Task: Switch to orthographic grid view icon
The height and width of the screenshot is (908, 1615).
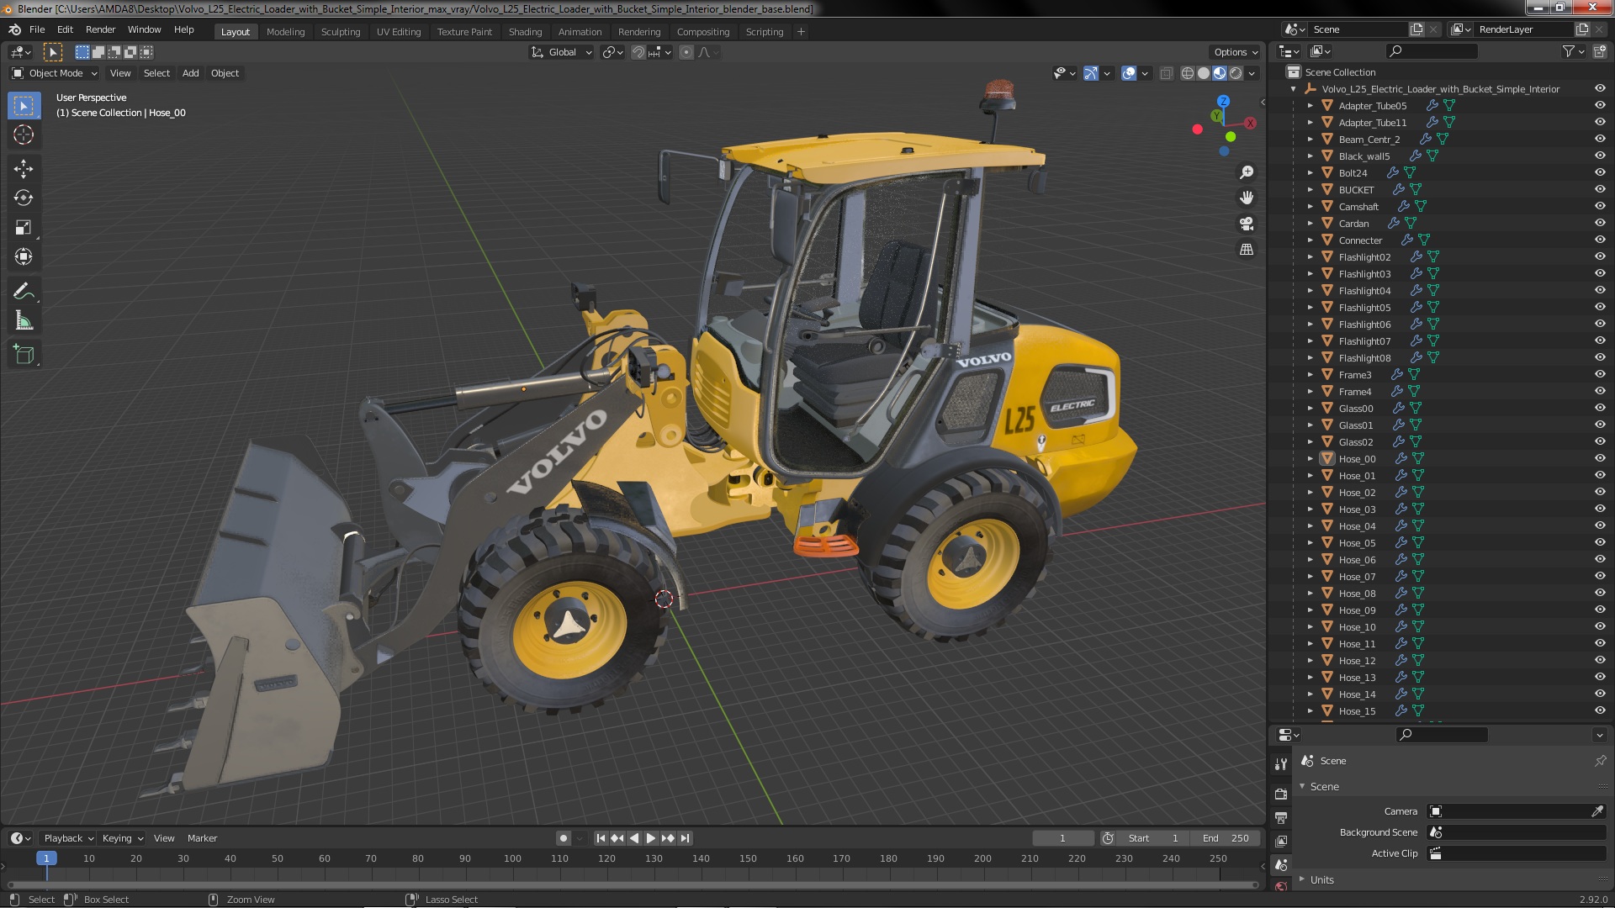Action: (1247, 250)
